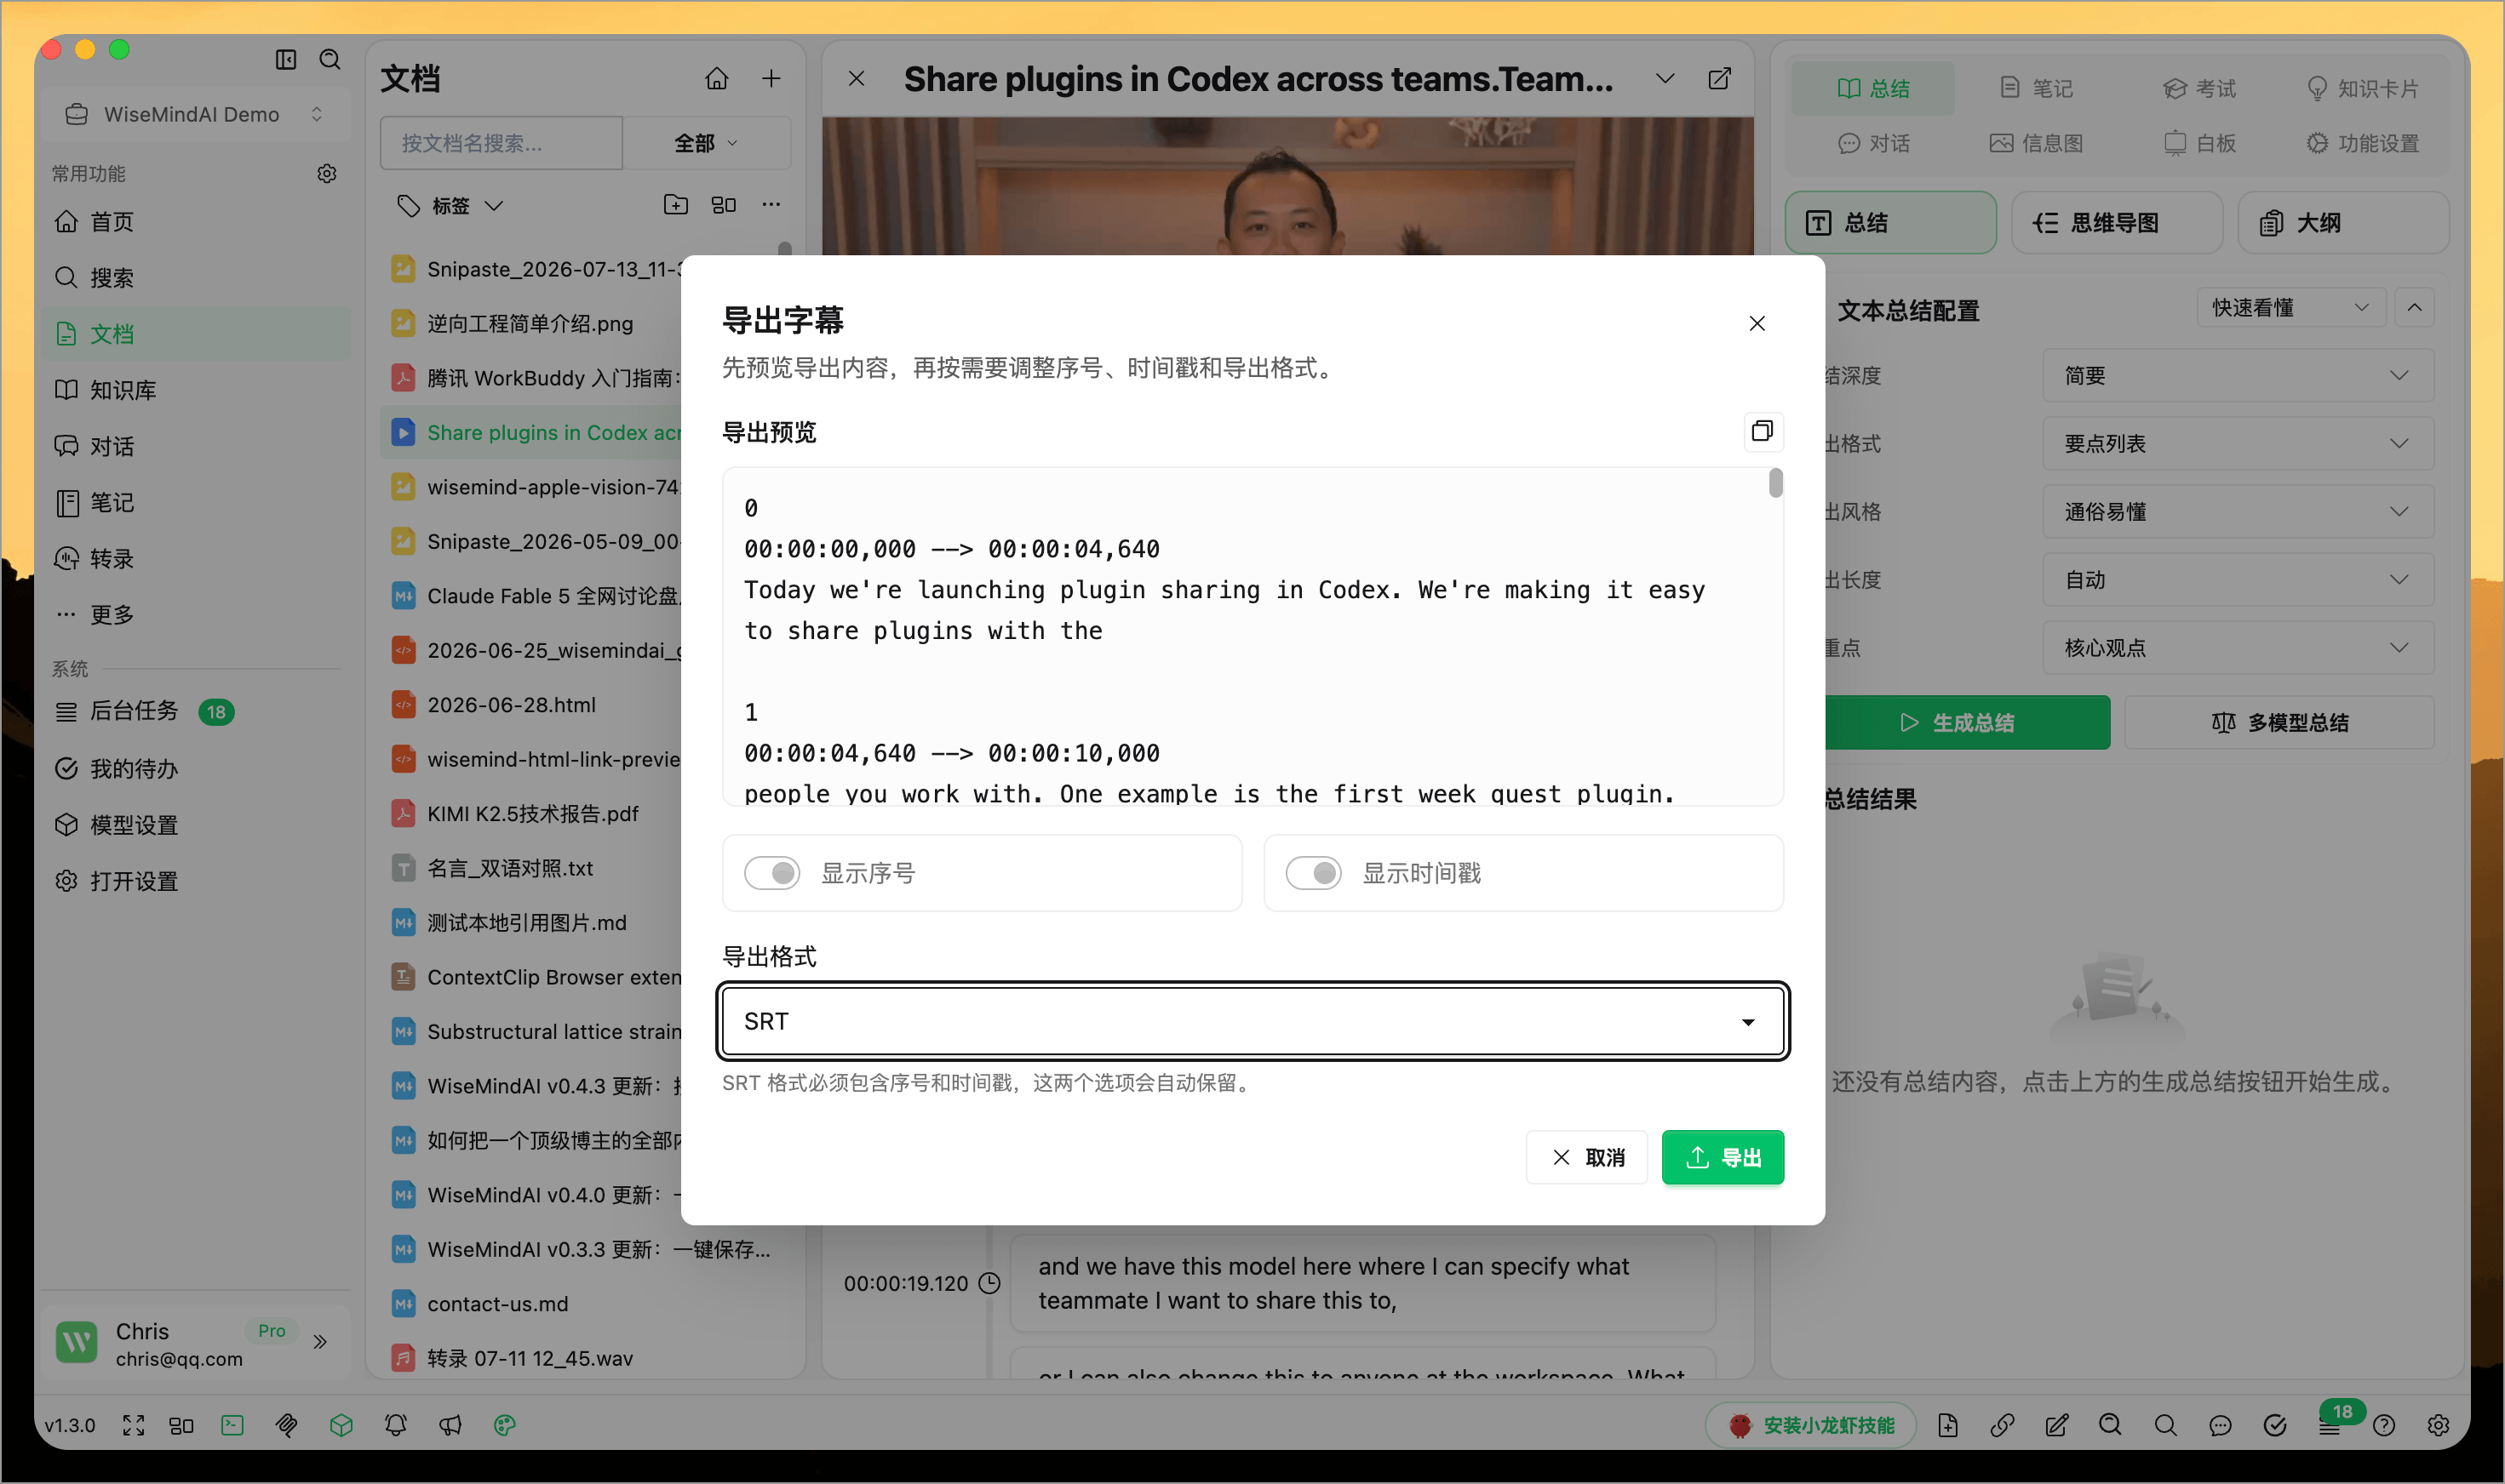Image resolution: width=2505 pixels, height=1484 pixels.
Task: Click the document name search field
Action: click(x=502, y=143)
